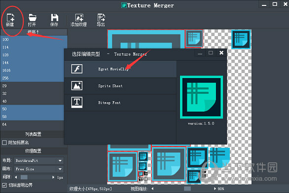Select list item 32

tap(32, 94)
